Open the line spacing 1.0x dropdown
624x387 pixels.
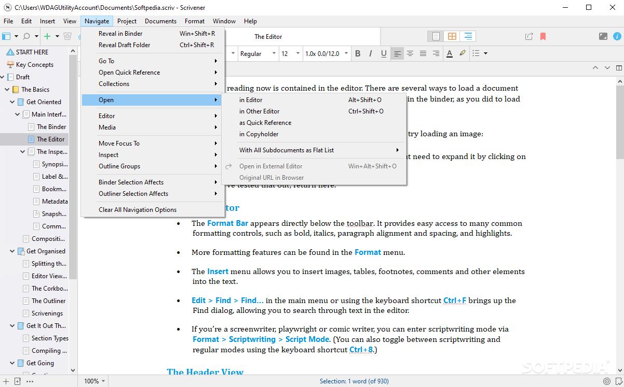(325, 53)
